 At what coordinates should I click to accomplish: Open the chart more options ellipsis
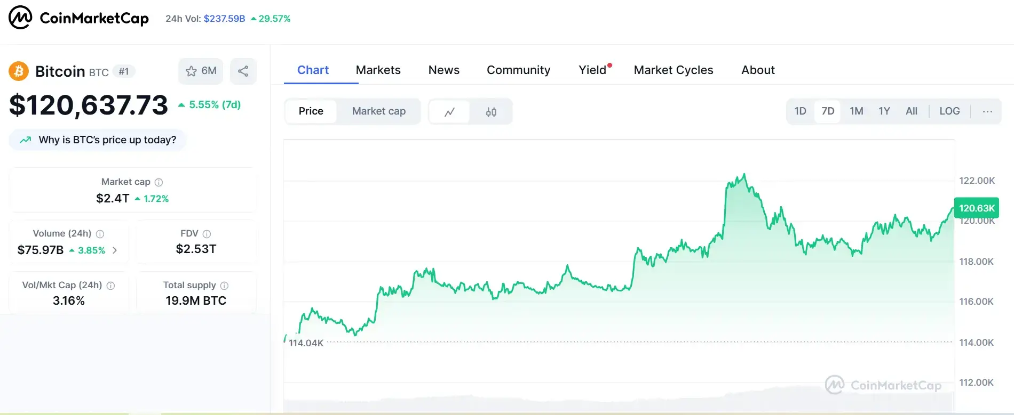(x=987, y=111)
